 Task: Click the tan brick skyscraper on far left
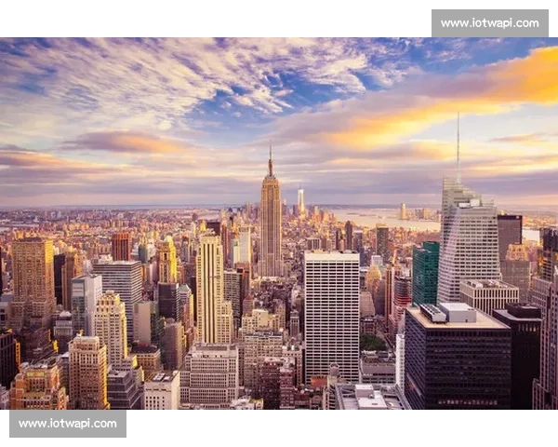point(33,279)
